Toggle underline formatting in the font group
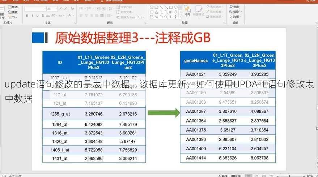The width and height of the screenshot is (318, 177). (38, 16)
